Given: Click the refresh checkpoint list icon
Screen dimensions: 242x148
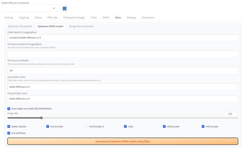Looking at the screenshot, I should [x=64, y=8].
